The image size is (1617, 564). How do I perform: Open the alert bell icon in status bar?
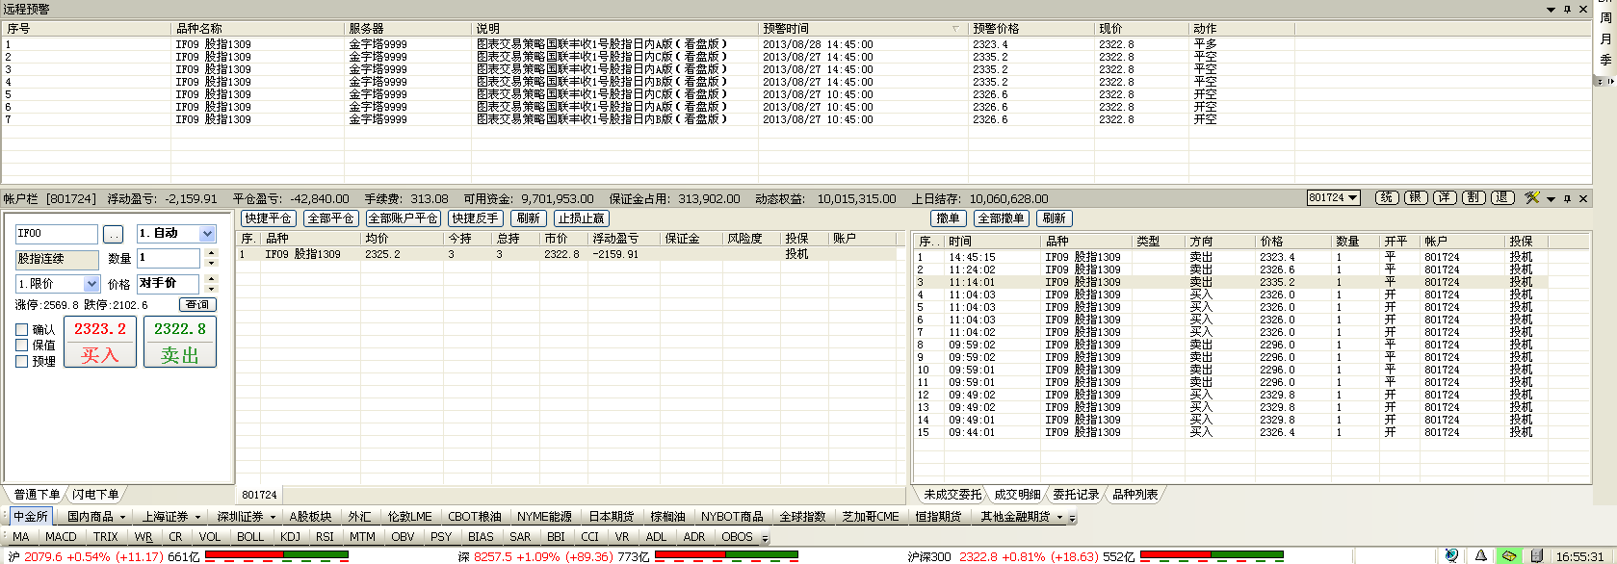click(1481, 556)
